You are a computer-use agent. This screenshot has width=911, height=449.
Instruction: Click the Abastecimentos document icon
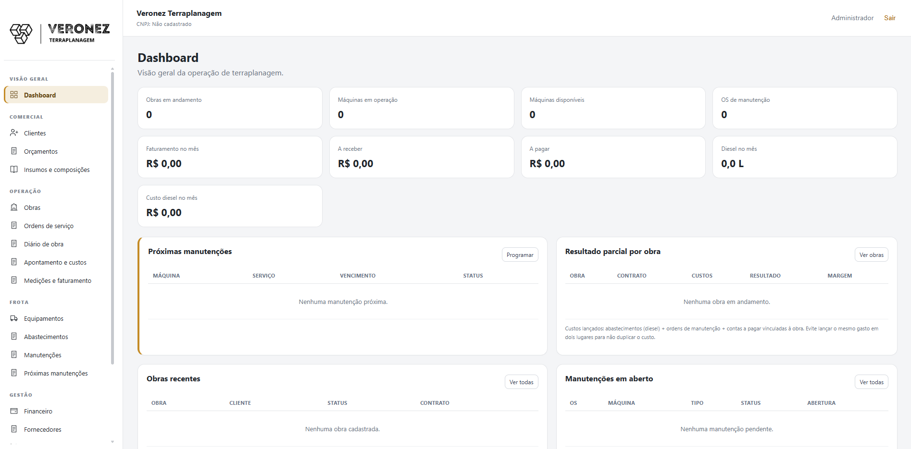pyautogui.click(x=14, y=337)
